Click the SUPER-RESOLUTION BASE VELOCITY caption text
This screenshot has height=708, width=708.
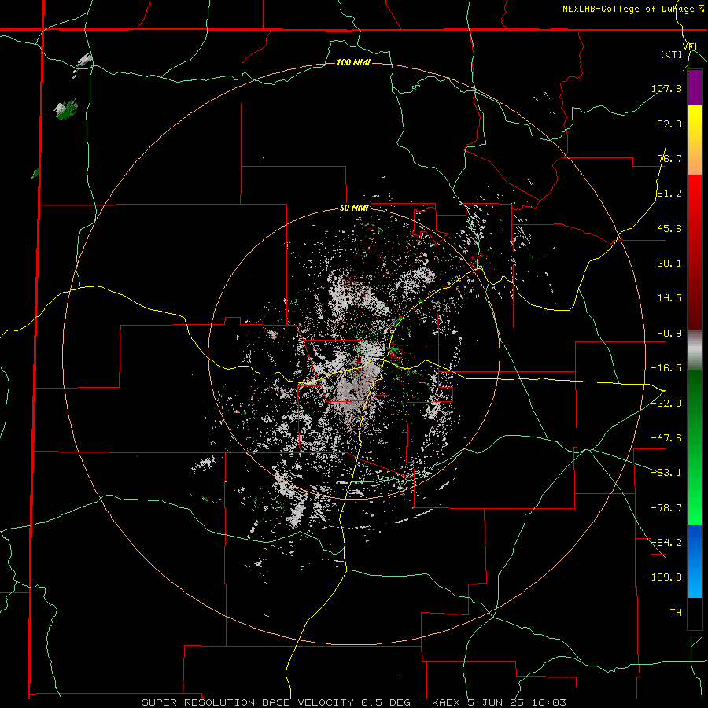[x=248, y=702]
